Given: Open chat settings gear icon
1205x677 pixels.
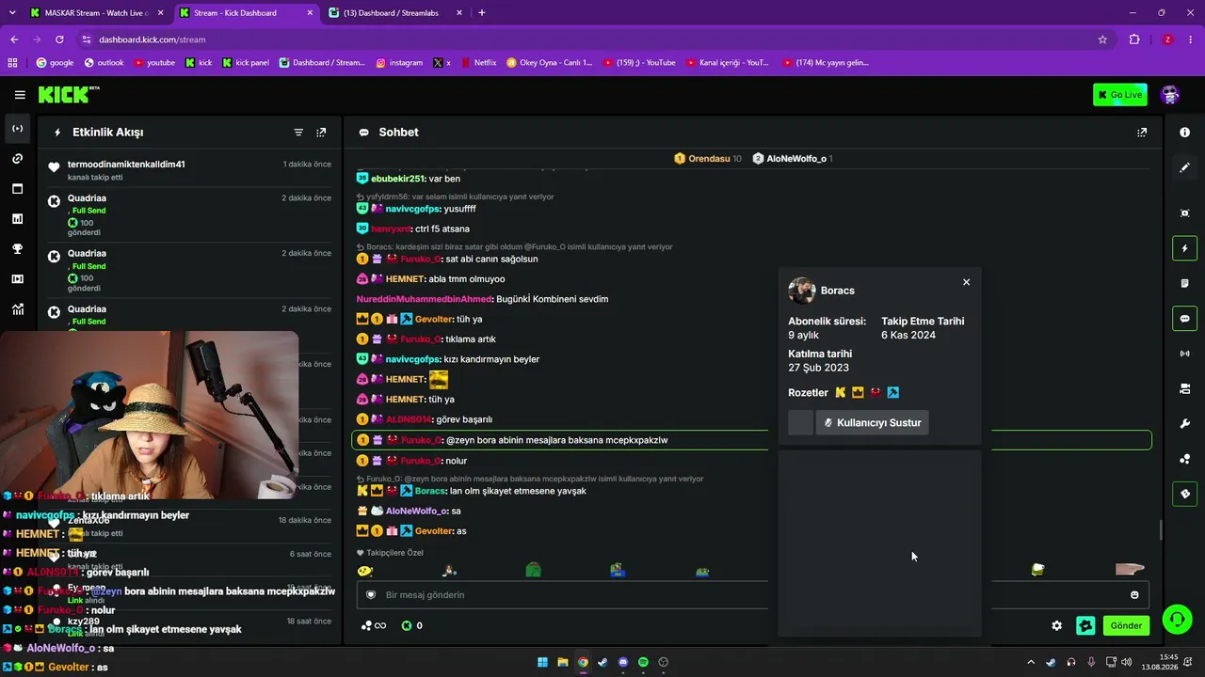Looking at the screenshot, I should 1057,625.
